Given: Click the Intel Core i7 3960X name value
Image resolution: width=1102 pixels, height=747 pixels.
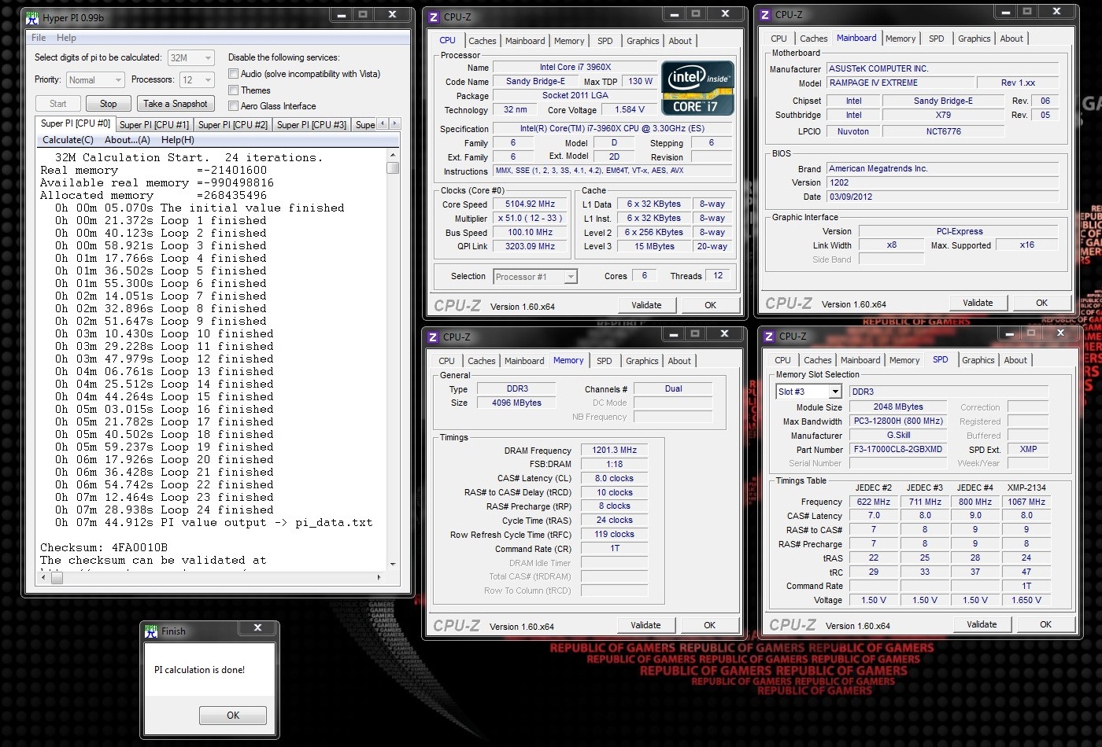Looking at the screenshot, I should pyautogui.click(x=575, y=68).
